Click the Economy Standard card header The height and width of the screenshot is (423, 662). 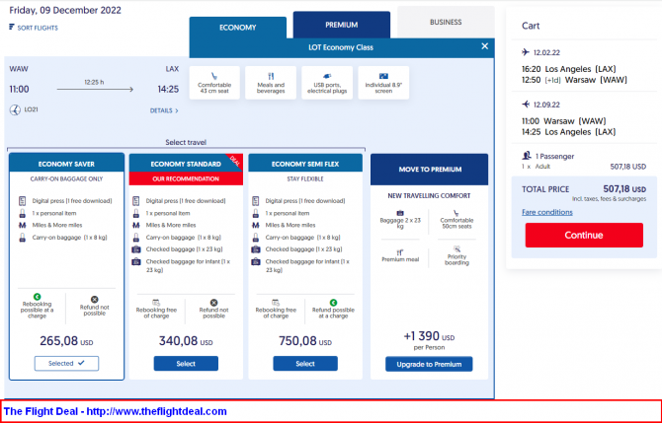click(186, 164)
